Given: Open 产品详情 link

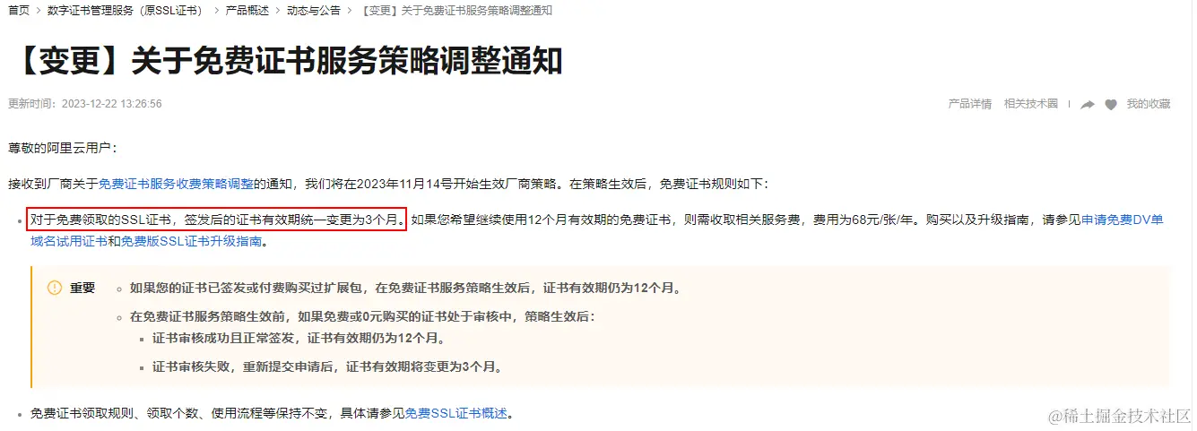Looking at the screenshot, I should [970, 104].
